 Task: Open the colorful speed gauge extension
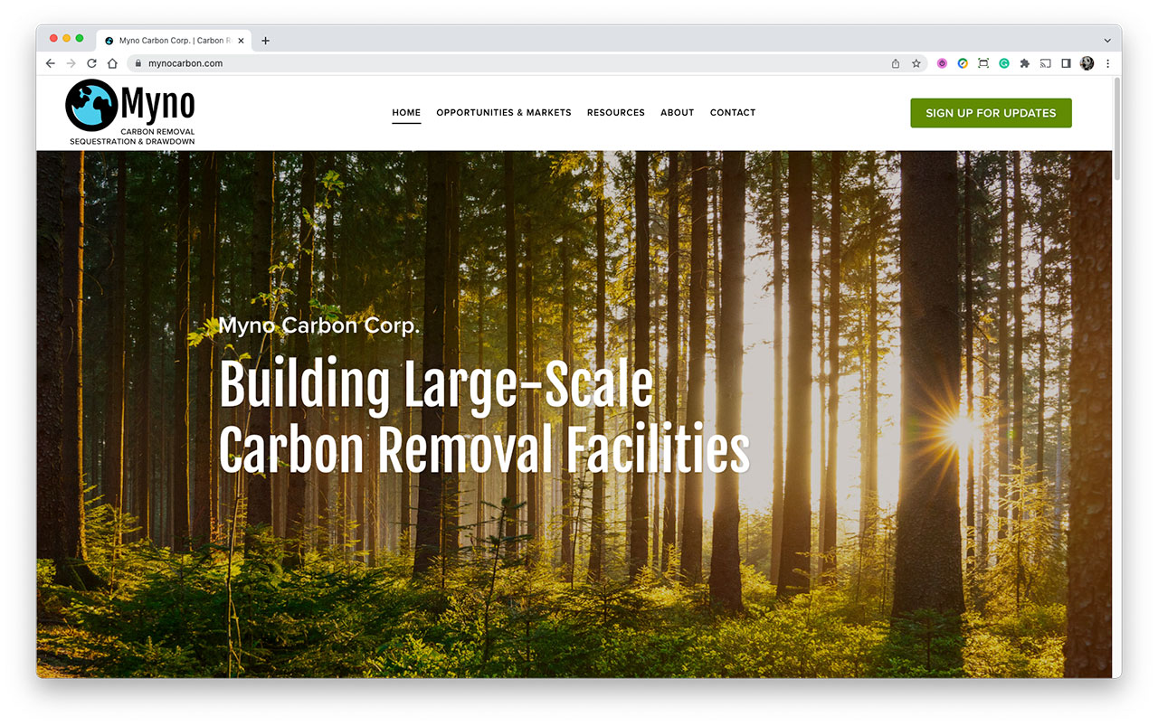click(x=963, y=63)
